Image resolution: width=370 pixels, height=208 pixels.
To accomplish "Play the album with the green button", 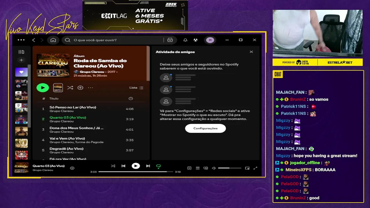I will tap(43, 88).
